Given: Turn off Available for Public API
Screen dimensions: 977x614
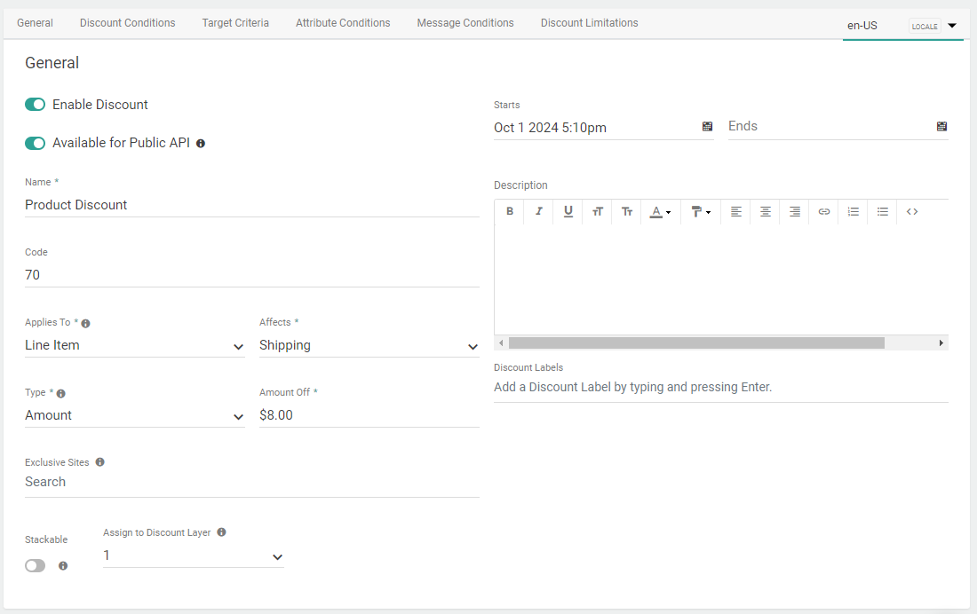Looking at the screenshot, I should pyautogui.click(x=35, y=143).
